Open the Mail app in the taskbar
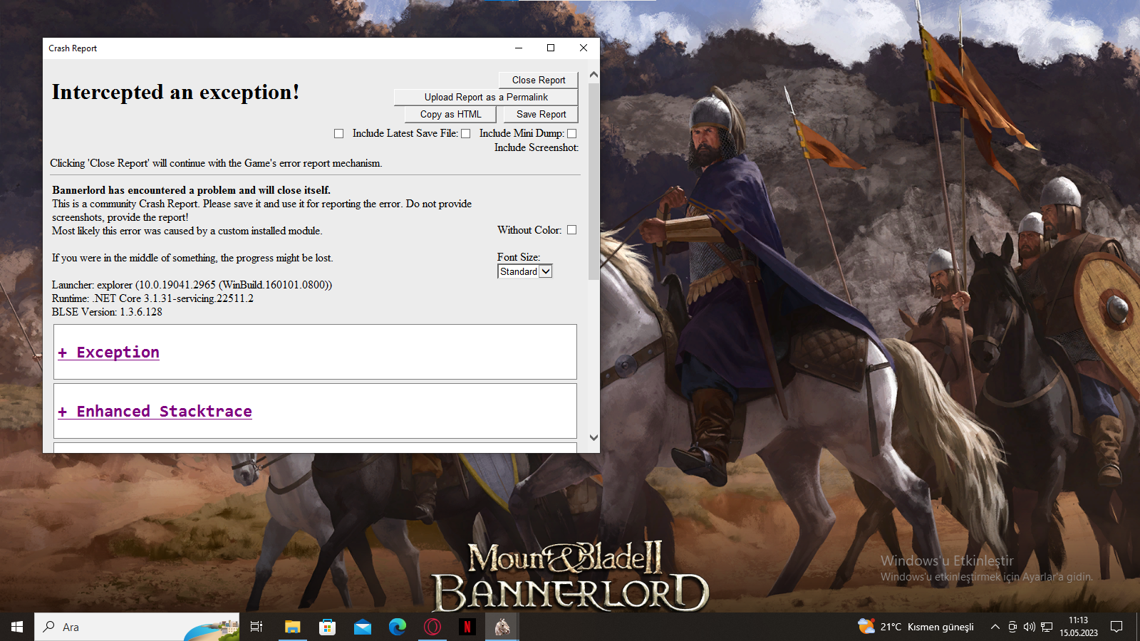The image size is (1140, 641). coord(362,627)
